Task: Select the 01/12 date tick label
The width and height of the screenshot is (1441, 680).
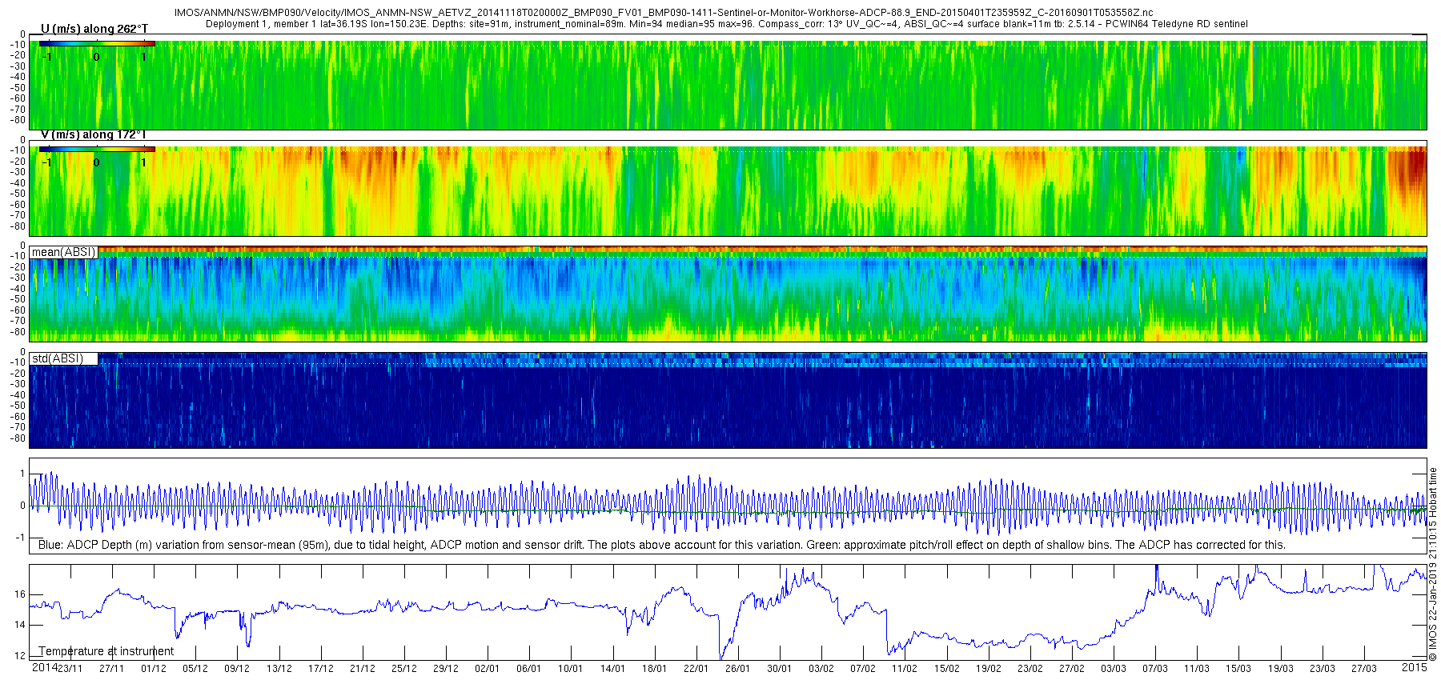Action: 154,669
